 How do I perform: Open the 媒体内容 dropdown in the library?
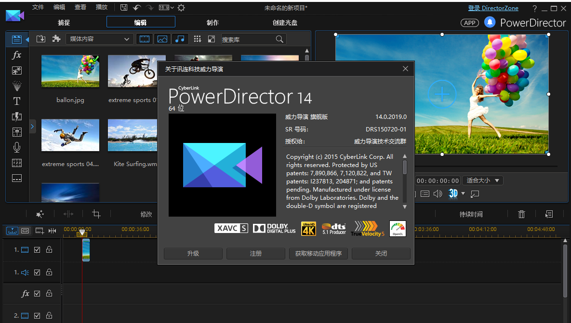pyautogui.click(x=99, y=39)
